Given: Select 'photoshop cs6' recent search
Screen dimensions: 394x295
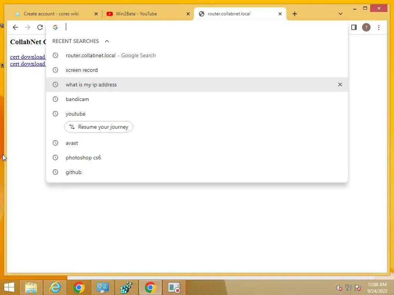Looking at the screenshot, I should tap(197, 157).
